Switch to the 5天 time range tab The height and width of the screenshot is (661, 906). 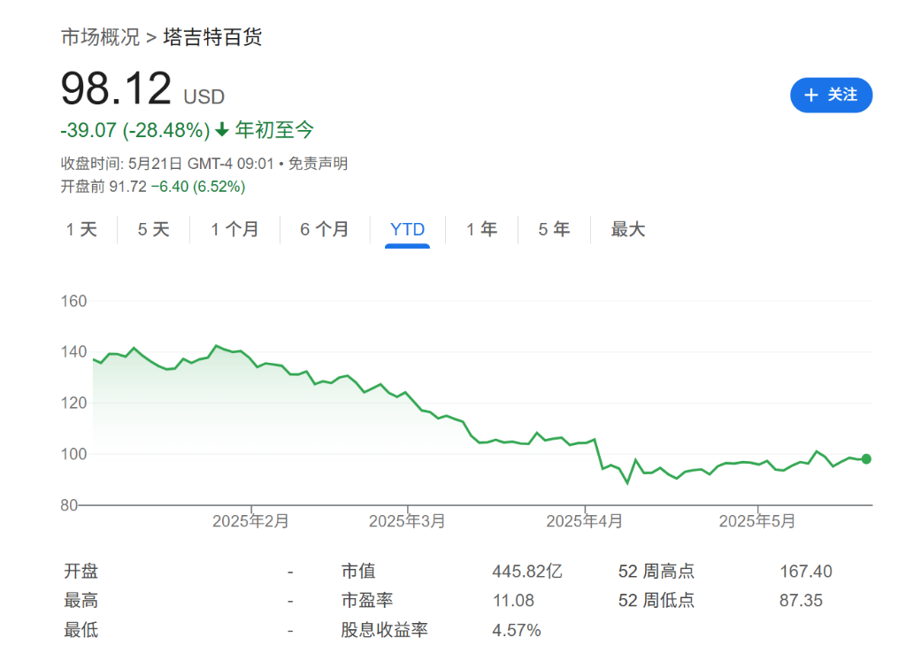click(151, 229)
